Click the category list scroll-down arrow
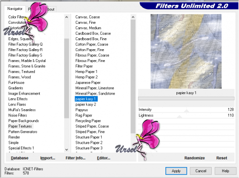This screenshot has height=178, width=239. click(66, 149)
